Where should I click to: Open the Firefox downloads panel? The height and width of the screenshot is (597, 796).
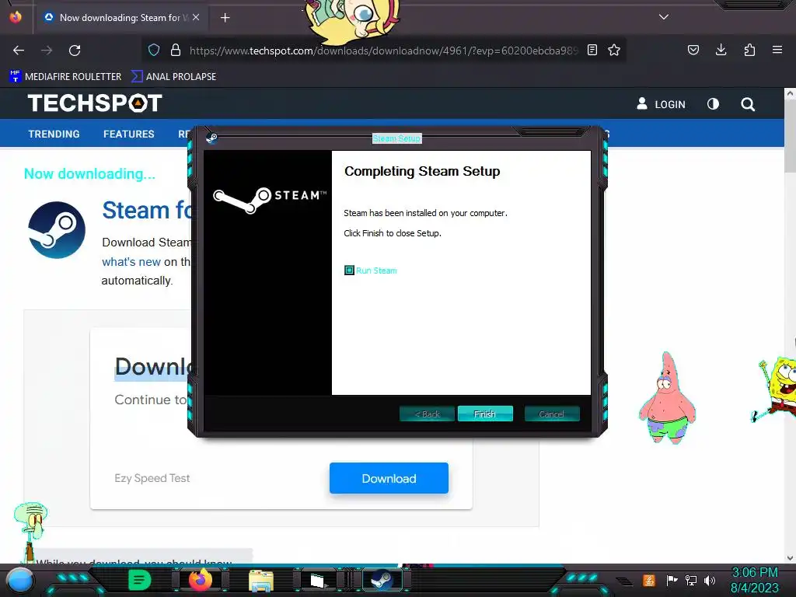pyautogui.click(x=721, y=50)
